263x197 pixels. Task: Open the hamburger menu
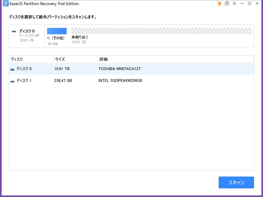coord(234,4)
